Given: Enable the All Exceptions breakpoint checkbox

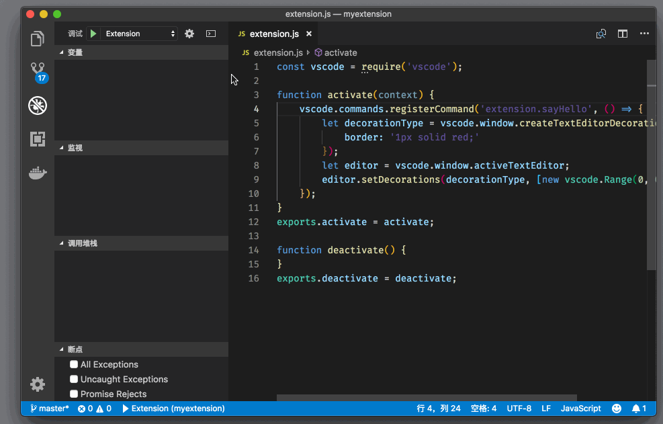Looking at the screenshot, I should [75, 364].
